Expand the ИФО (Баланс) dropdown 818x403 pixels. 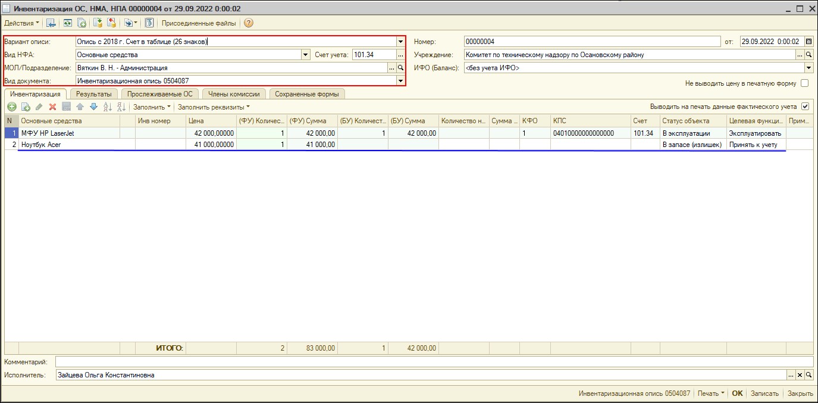click(809, 68)
